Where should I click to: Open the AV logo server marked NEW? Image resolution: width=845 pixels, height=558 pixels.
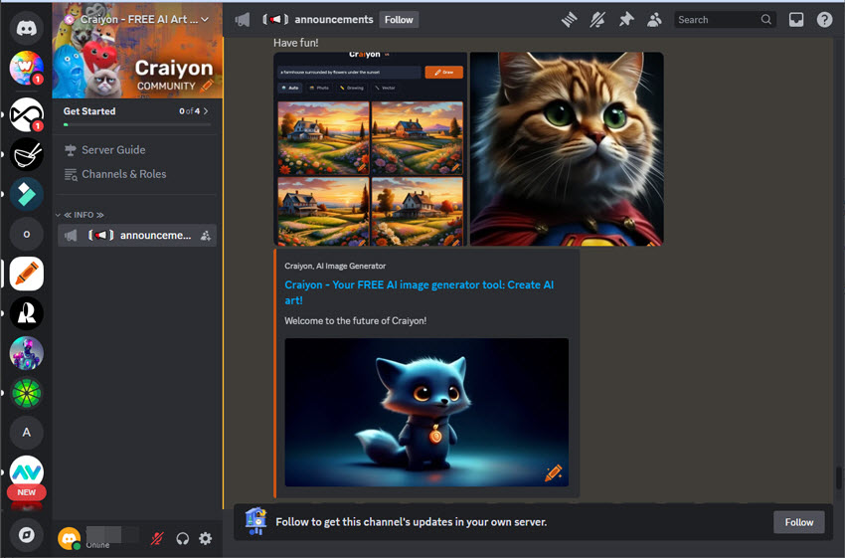pos(26,472)
